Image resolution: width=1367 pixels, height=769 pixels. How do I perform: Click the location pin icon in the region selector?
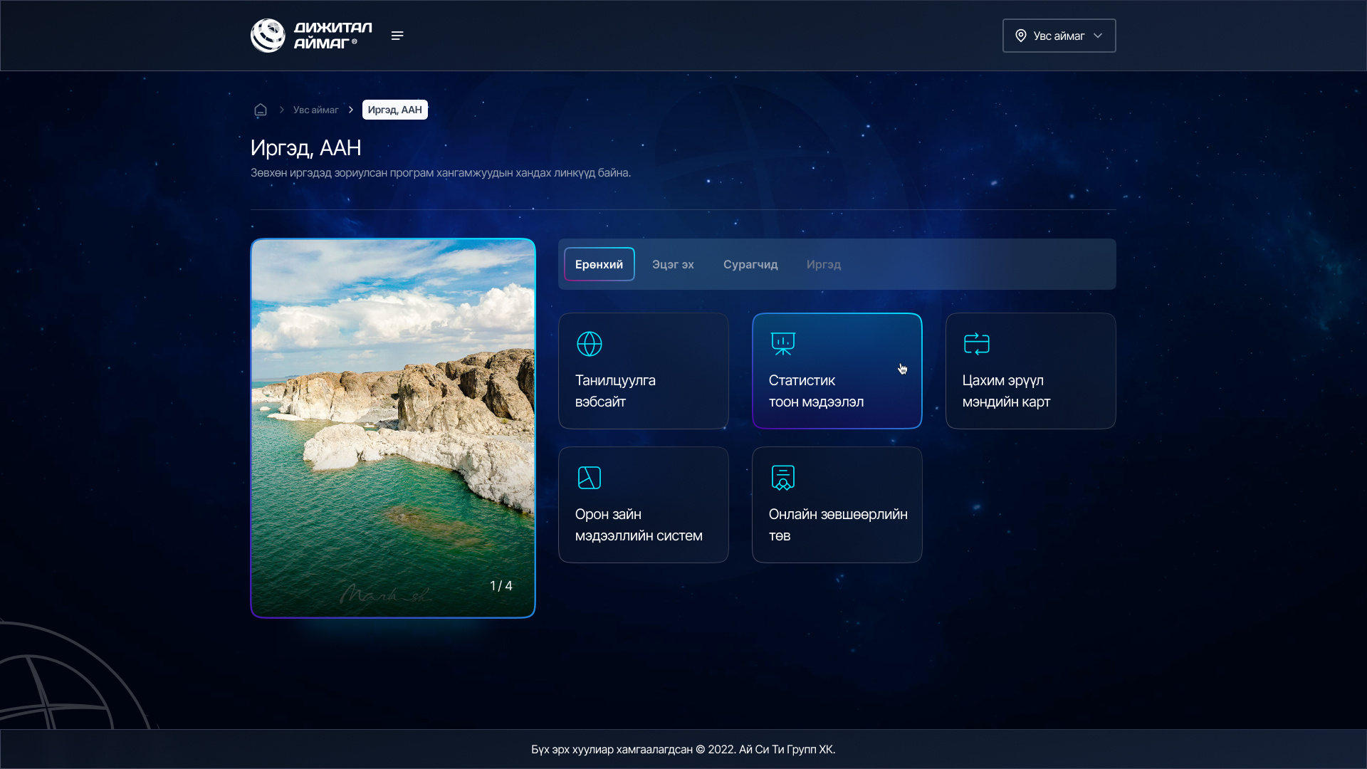[1022, 35]
